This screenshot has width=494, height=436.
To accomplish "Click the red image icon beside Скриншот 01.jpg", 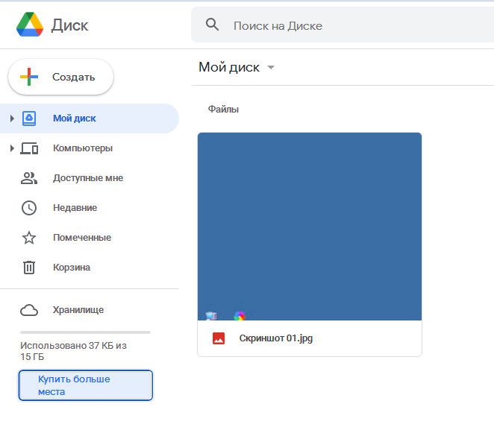I will [219, 338].
